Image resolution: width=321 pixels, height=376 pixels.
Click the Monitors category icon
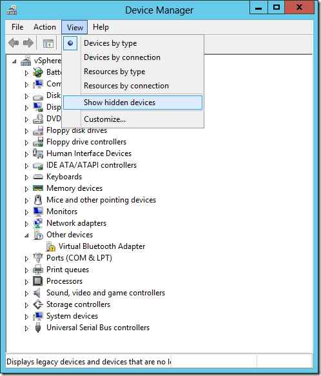pyautogui.click(x=38, y=212)
